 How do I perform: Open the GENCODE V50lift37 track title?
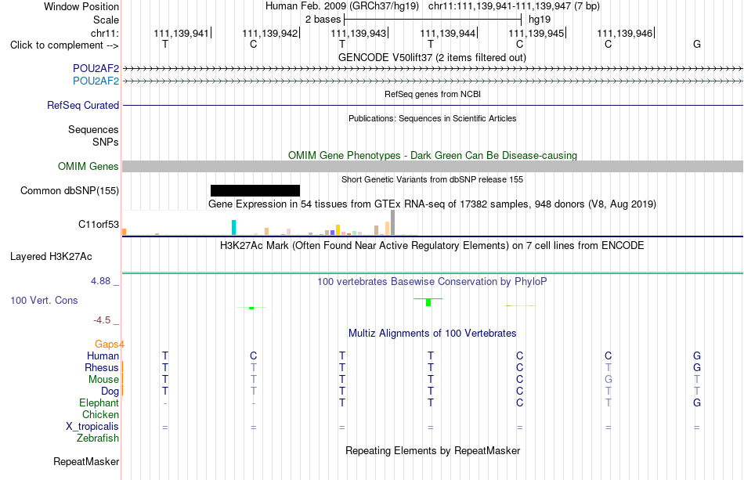[432, 58]
